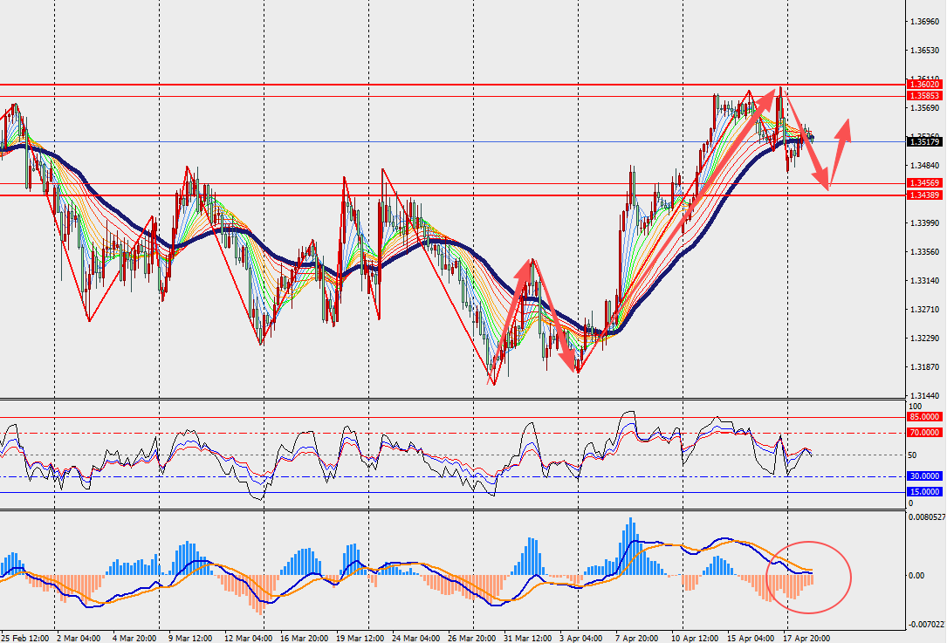The image size is (947, 643).
Task: Click the 0.00 level on MACD scale
Action: (x=916, y=576)
